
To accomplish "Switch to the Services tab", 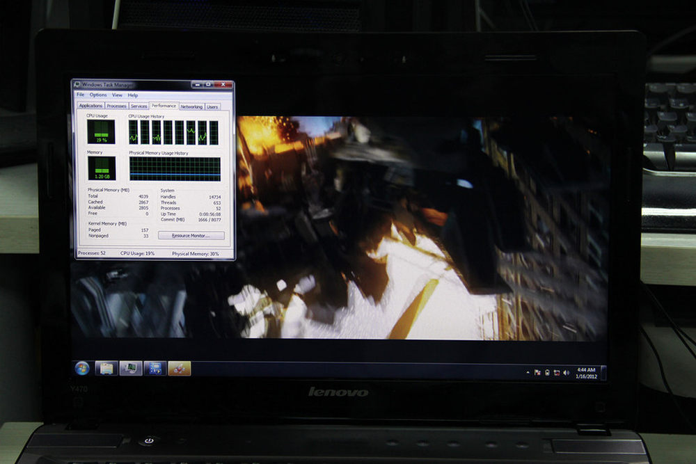I will coord(139,106).
